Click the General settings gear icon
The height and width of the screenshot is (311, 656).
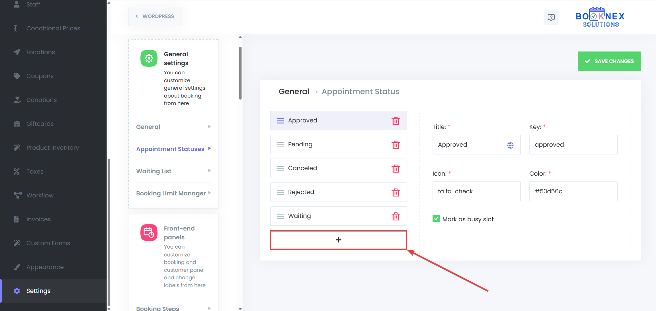(149, 58)
